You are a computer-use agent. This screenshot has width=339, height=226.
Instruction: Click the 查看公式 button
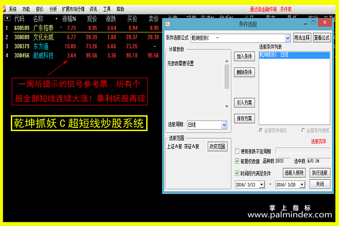322,38
